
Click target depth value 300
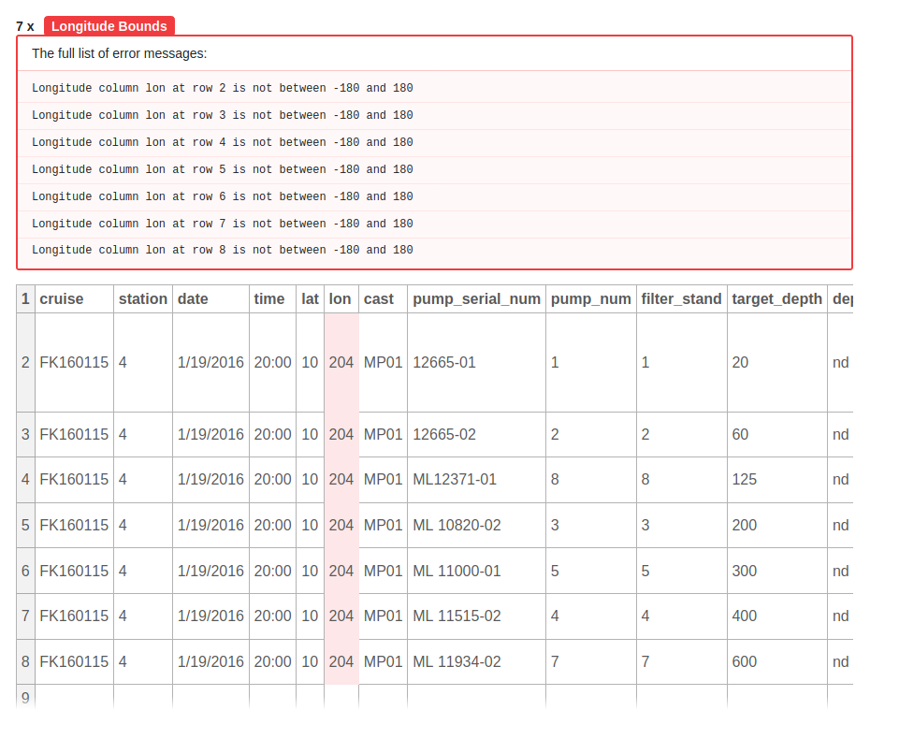(776, 571)
